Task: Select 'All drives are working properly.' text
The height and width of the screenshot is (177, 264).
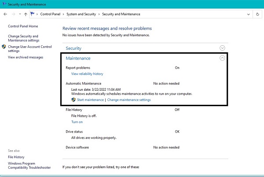Action: pyautogui.click(x=94, y=137)
